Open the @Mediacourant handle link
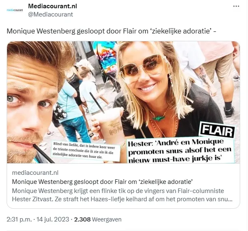 tap(50, 14)
